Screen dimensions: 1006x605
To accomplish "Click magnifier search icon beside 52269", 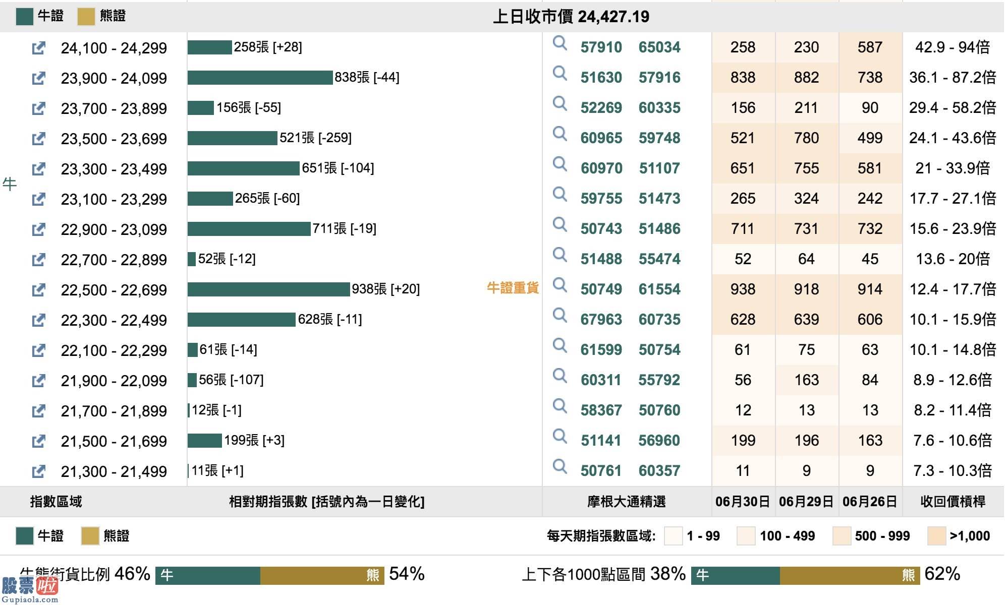I will click(x=560, y=104).
